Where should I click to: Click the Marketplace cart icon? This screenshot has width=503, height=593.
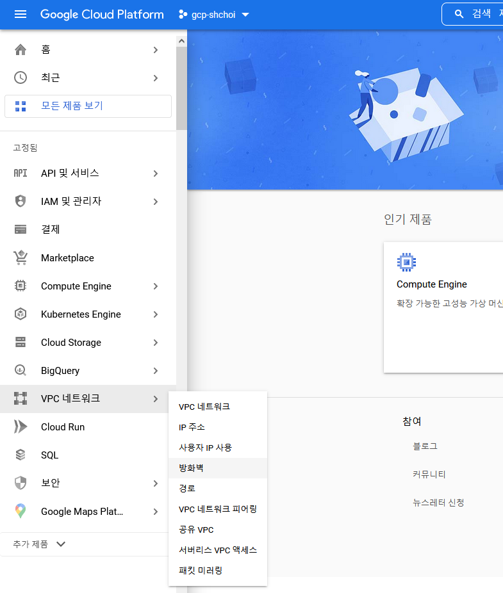click(x=21, y=257)
